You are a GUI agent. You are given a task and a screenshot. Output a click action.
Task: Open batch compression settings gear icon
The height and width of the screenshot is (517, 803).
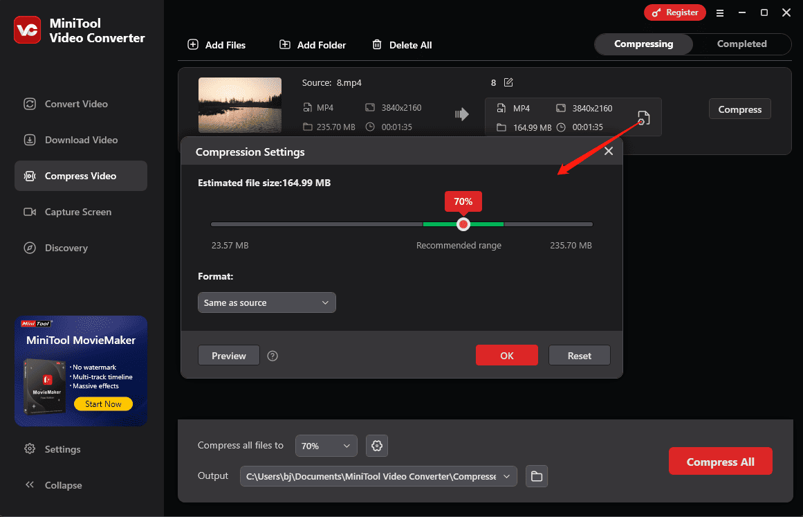(x=377, y=446)
